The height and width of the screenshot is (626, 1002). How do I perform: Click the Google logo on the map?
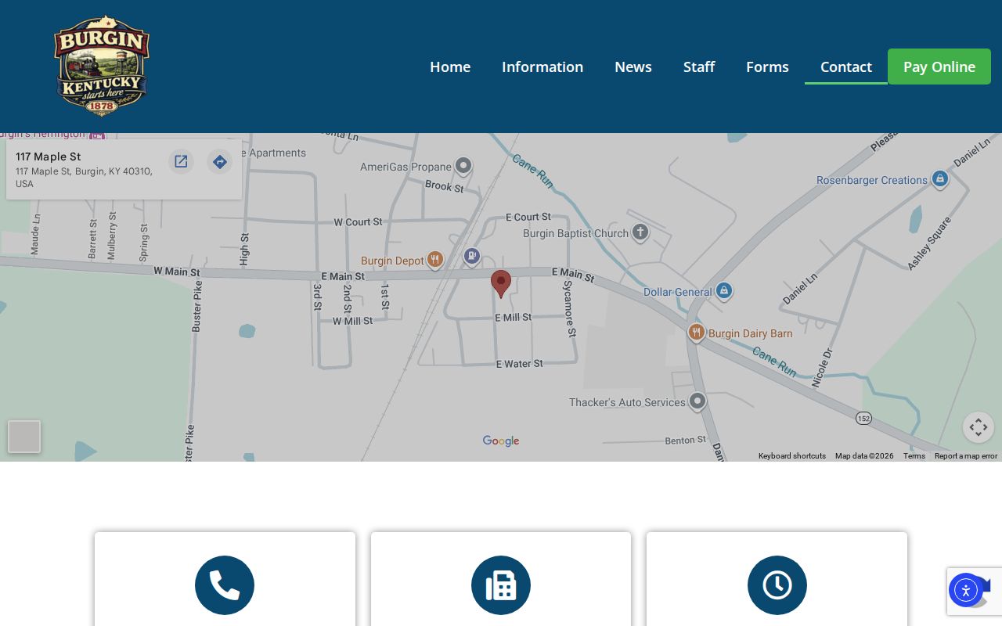501,441
